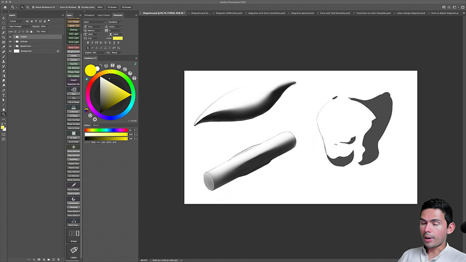Switch to the Layer Comps tab
466x262 pixels.
pos(104,15)
